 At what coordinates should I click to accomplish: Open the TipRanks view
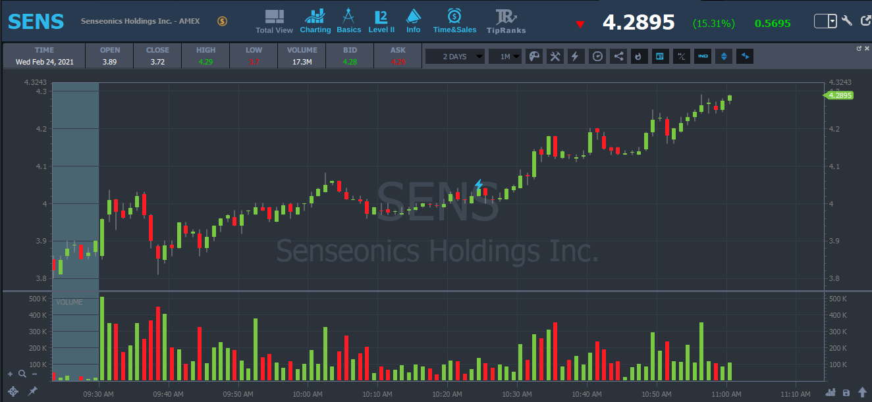pyautogui.click(x=506, y=21)
